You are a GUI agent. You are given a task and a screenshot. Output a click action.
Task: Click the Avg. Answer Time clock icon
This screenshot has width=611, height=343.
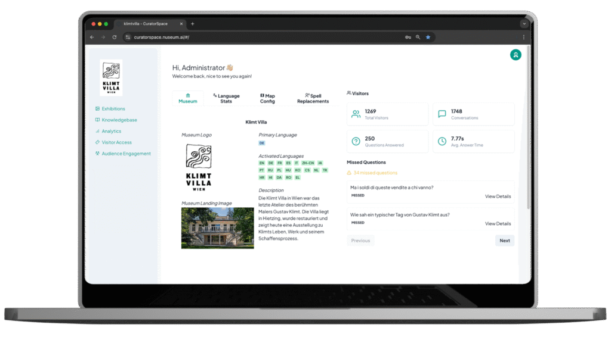[442, 142]
